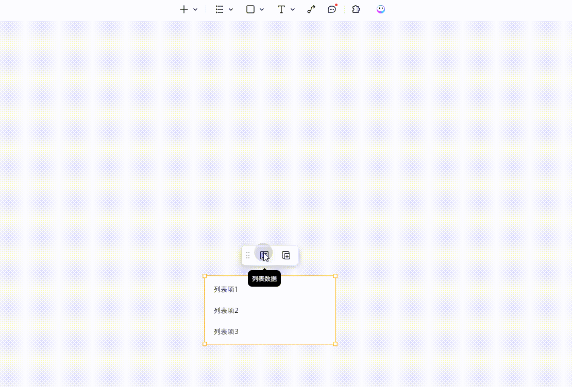Select list item 列表项2
This screenshot has width=572, height=387.
click(x=225, y=310)
